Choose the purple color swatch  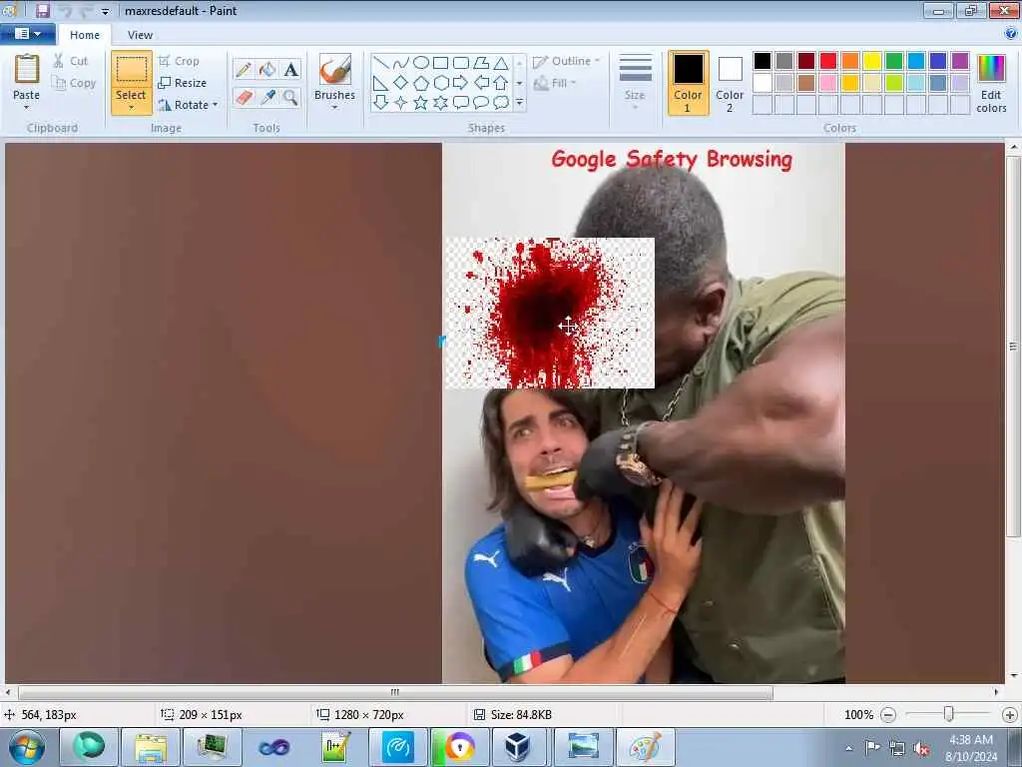click(960, 61)
